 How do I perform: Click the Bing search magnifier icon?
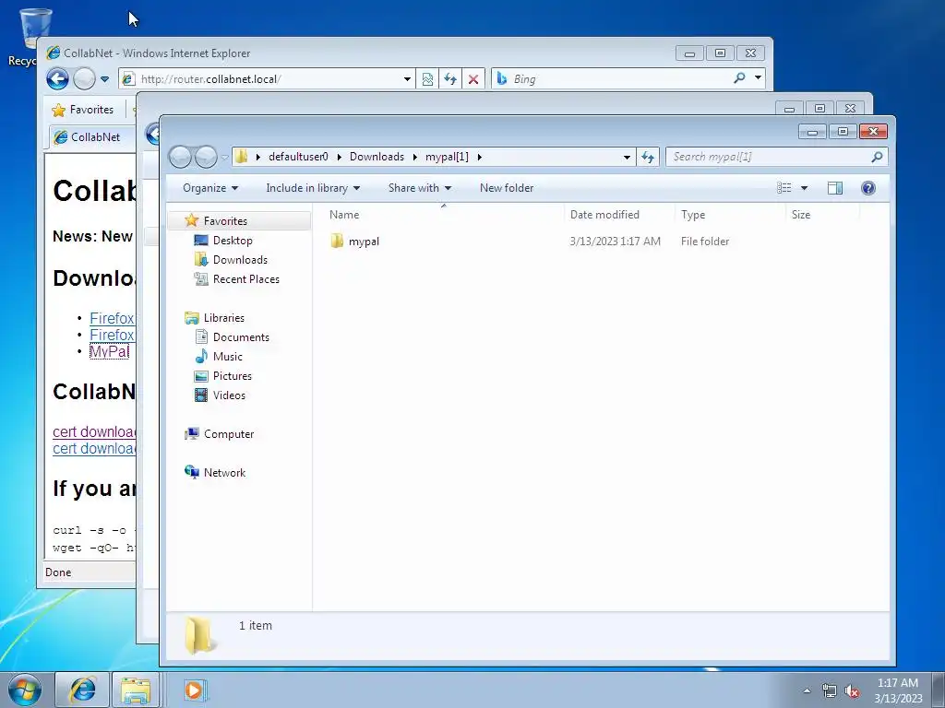click(x=739, y=78)
